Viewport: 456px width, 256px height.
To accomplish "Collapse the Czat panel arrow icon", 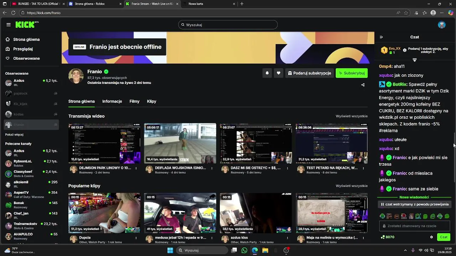I will (381, 37).
